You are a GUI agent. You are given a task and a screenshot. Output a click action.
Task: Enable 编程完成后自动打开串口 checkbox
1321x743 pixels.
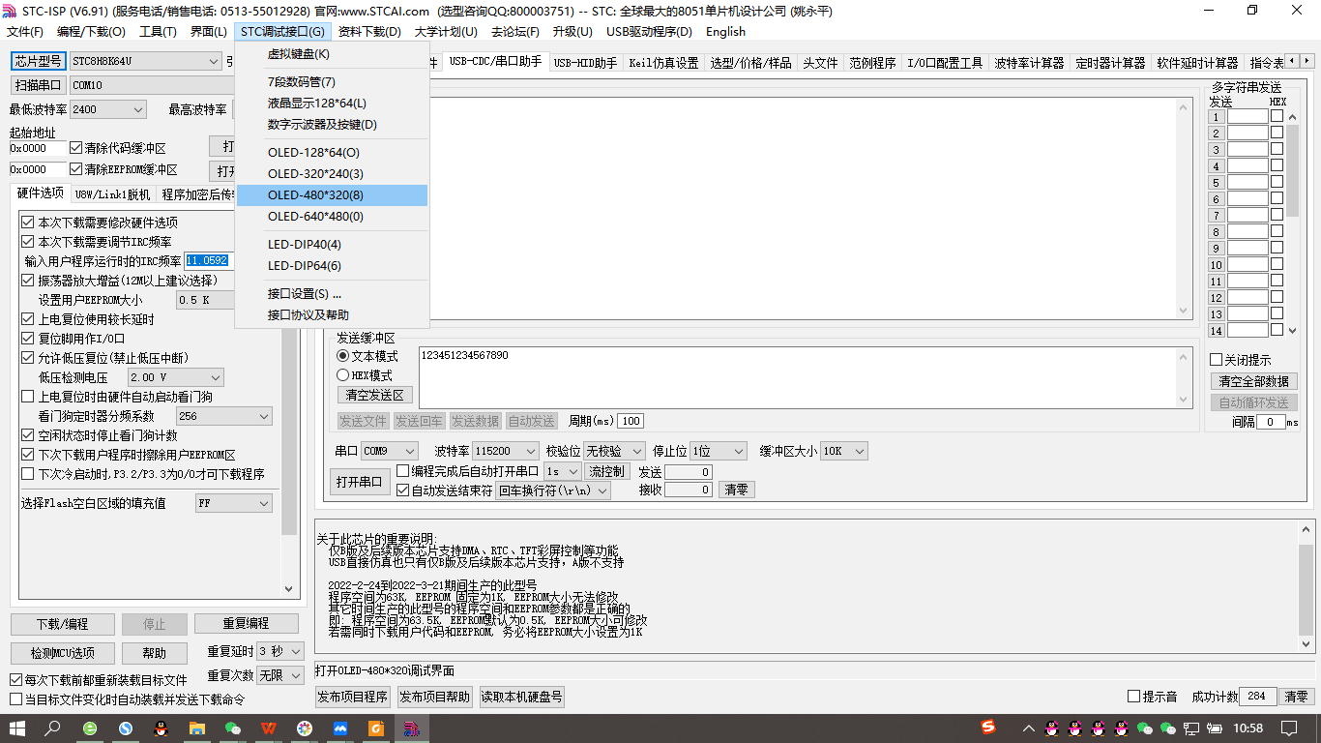[x=403, y=471]
